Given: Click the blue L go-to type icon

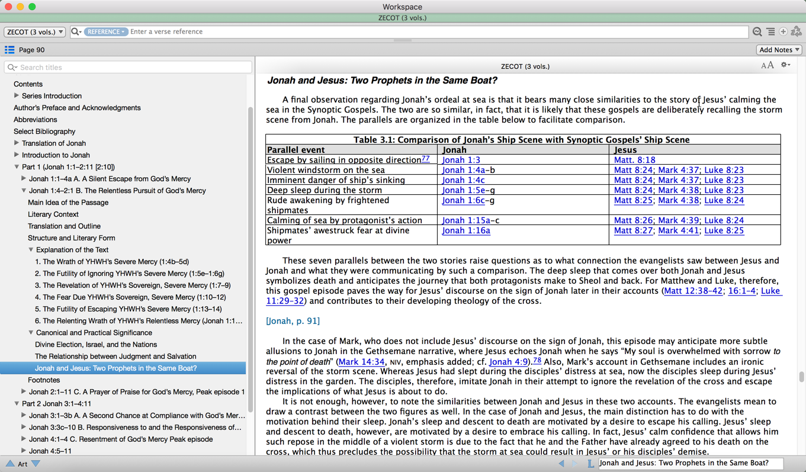Looking at the screenshot, I should pos(590,464).
